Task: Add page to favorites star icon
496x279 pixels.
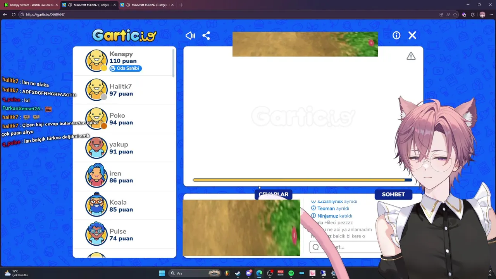Action: tap(455, 14)
